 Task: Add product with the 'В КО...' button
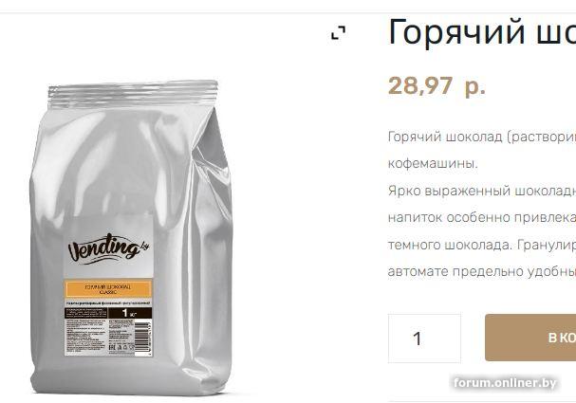point(530,338)
